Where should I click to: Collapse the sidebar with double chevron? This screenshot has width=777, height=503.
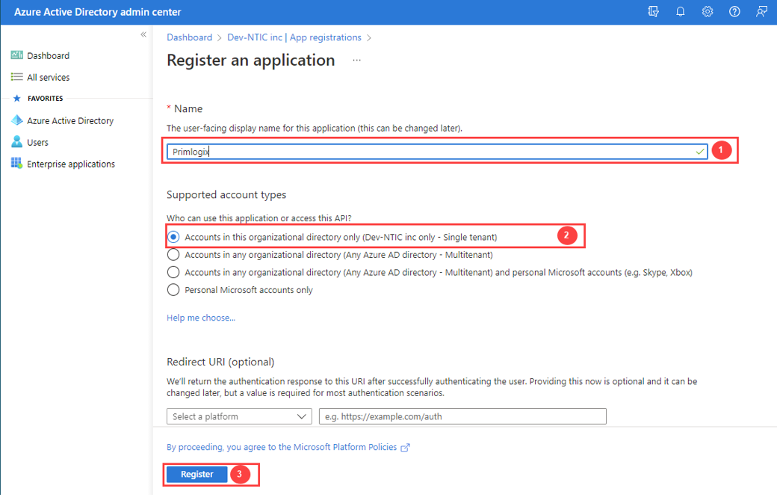(143, 34)
